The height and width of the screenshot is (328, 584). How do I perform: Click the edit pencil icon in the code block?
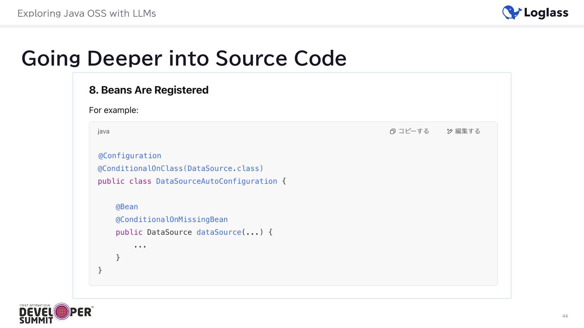pos(450,131)
